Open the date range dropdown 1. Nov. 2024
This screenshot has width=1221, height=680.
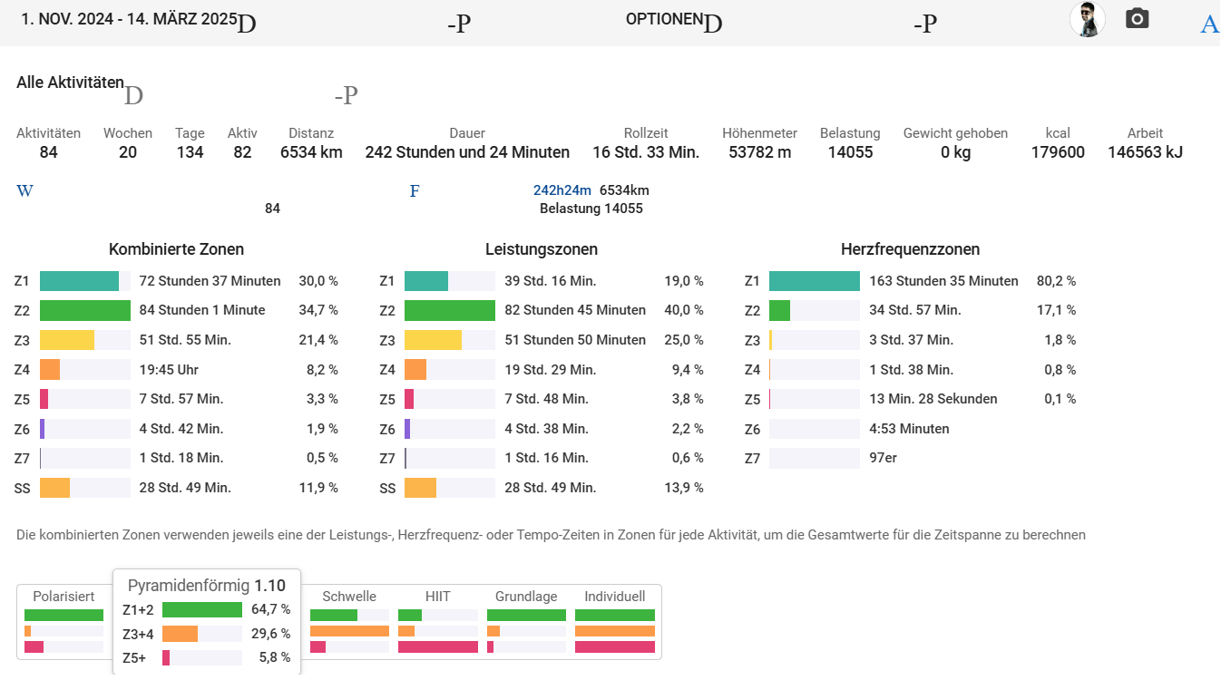pos(128,19)
